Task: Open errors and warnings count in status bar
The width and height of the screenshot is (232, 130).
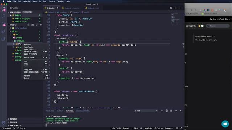Action: click(x=21, y=129)
